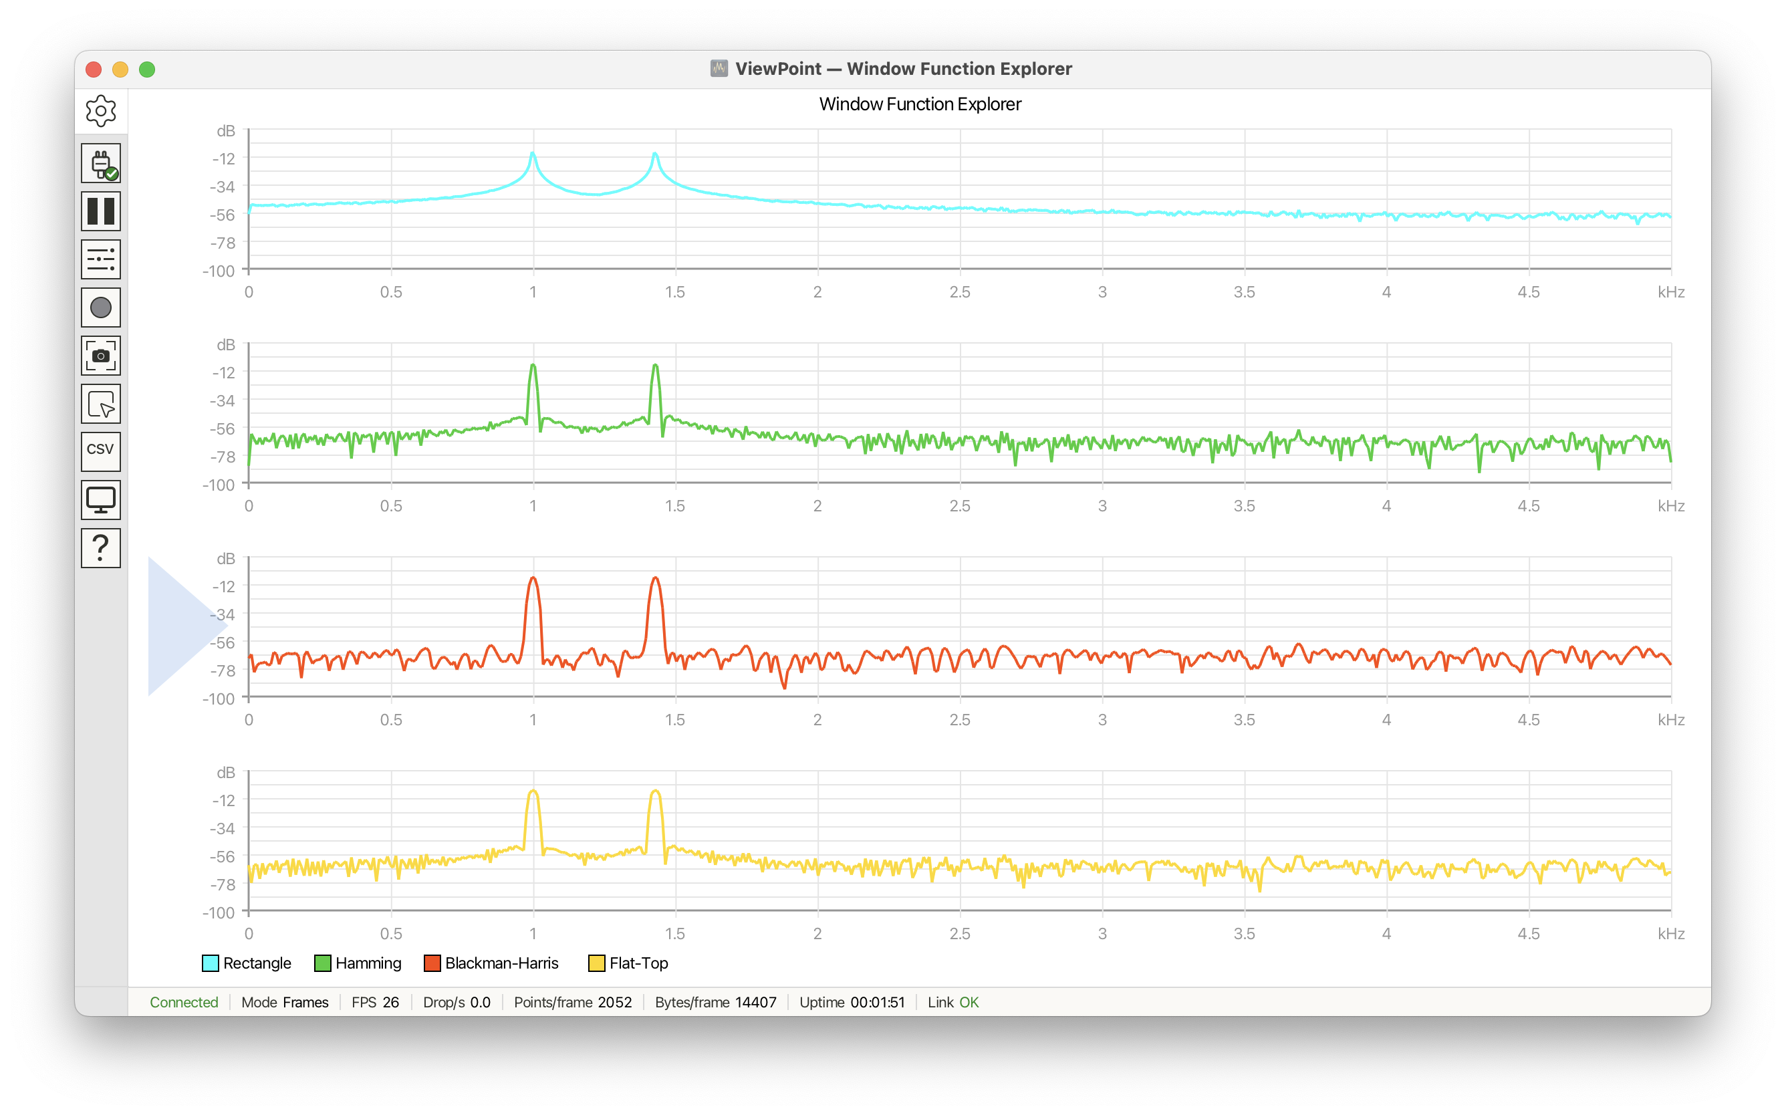Image resolution: width=1786 pixels, height=1115 pixels.
Task: Click the monitor display icon
Action: [x=101, y=500]
